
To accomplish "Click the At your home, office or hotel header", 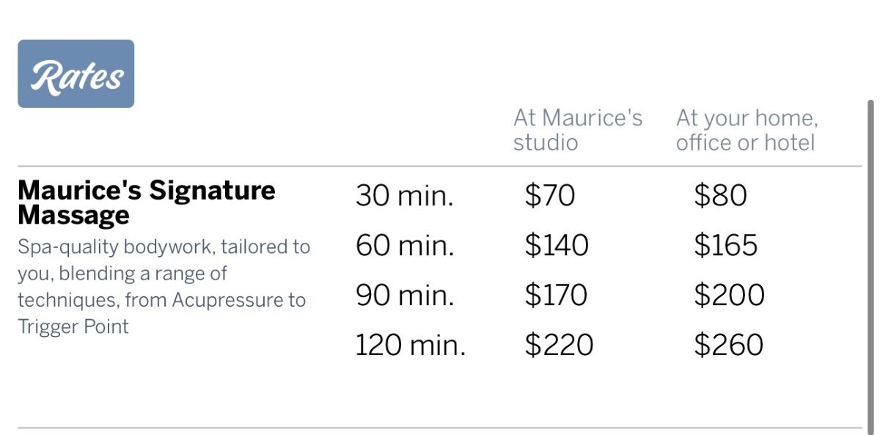I will click(746, 130).
